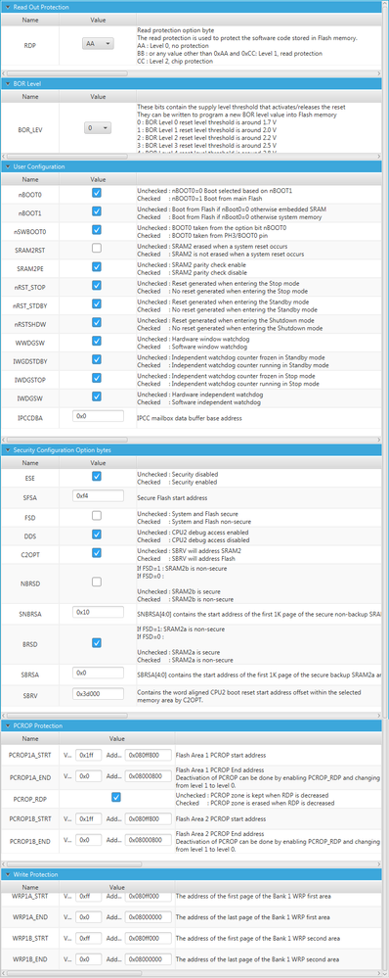Collapse Security Configuration Option bytes section

[8, 449]
